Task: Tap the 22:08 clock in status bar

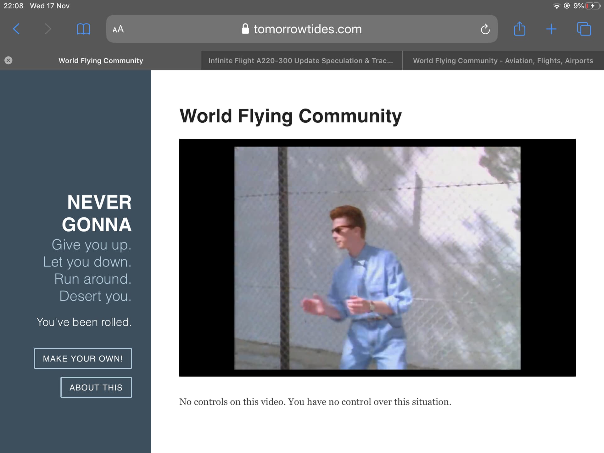Action: coord(14,6)
